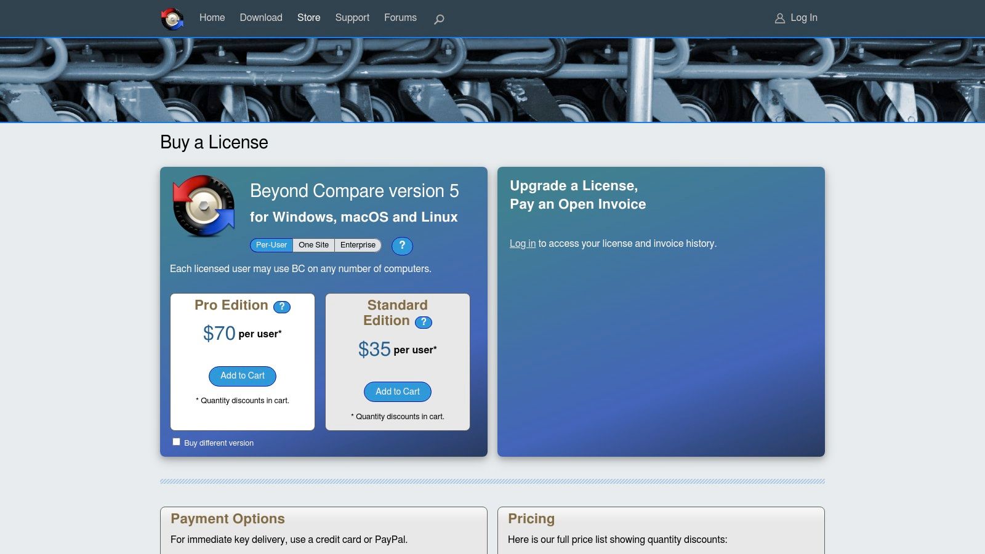Viewport: 985px width, 554px height.
Task: Click the Beyond Compare logo in the navbar
Action: click(172, 18)
